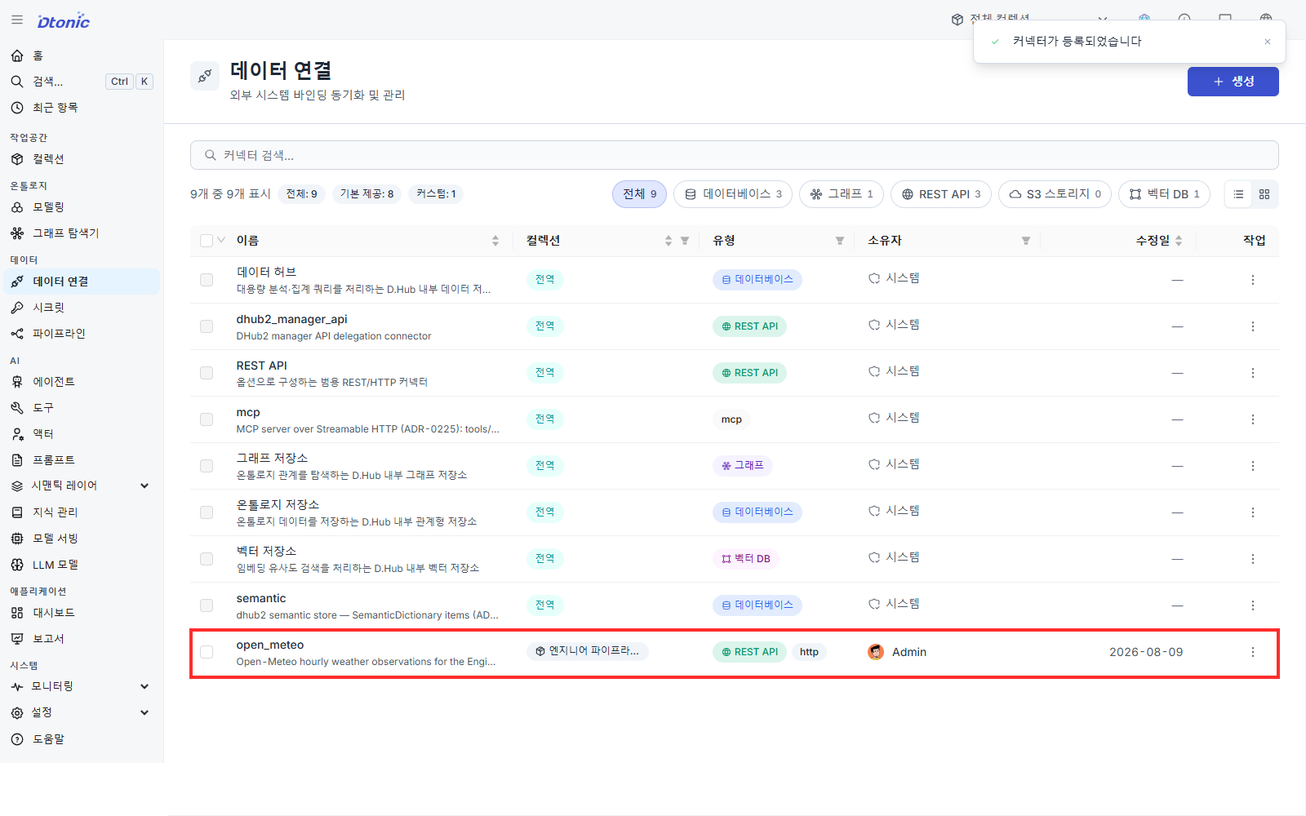1306x816 pixels.
Task: Select the 그래프 1 filter tab
Action: pos(842,194)
